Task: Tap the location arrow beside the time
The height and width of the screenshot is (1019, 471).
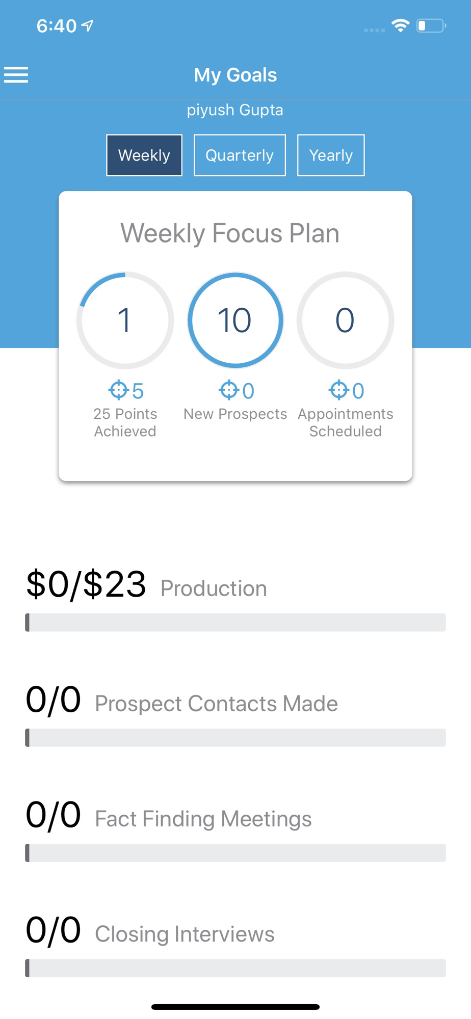Action: point(88,25)
